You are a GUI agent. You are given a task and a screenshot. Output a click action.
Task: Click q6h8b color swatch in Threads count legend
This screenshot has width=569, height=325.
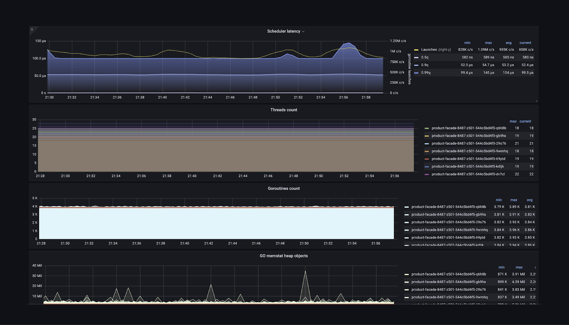coord(427,128)
